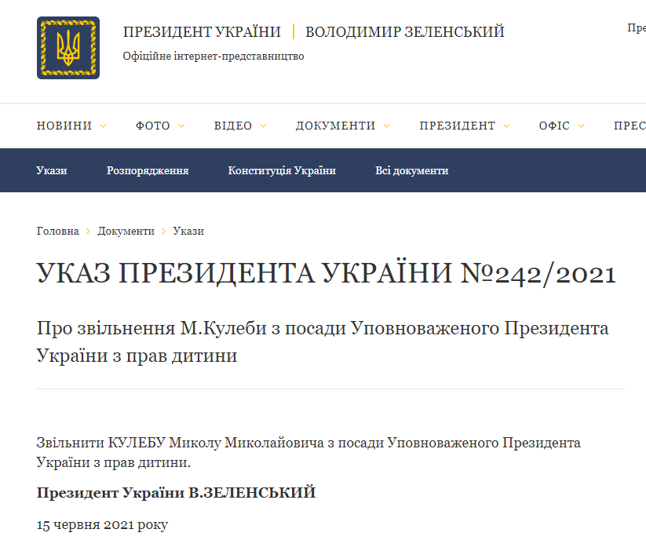Click the decree heading №242/2021

[327, 273]
